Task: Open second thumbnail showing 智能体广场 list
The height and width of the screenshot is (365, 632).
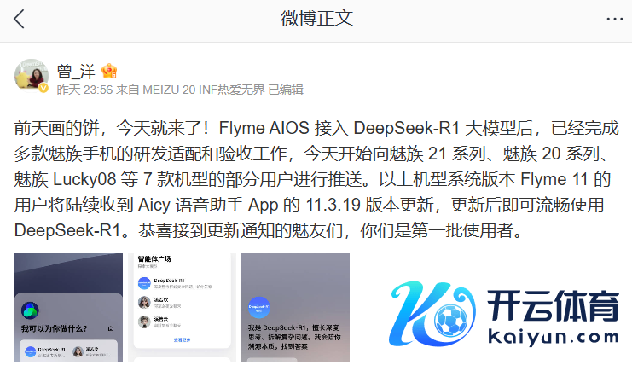Action: (x=182, y=307)
